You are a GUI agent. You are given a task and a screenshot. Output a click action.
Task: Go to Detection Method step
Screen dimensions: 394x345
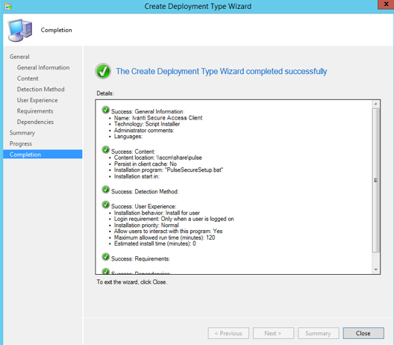(41, 90)
